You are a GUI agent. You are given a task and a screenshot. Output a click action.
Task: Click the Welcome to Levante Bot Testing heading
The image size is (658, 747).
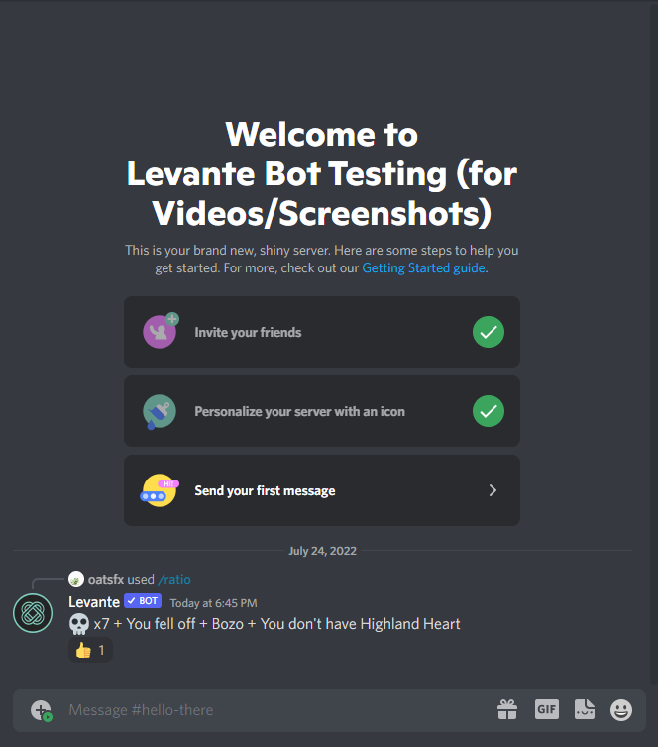[322, 173]
